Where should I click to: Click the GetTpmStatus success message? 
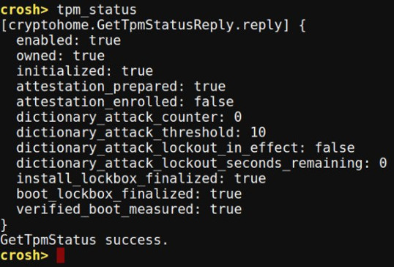[x=84, y=240]
